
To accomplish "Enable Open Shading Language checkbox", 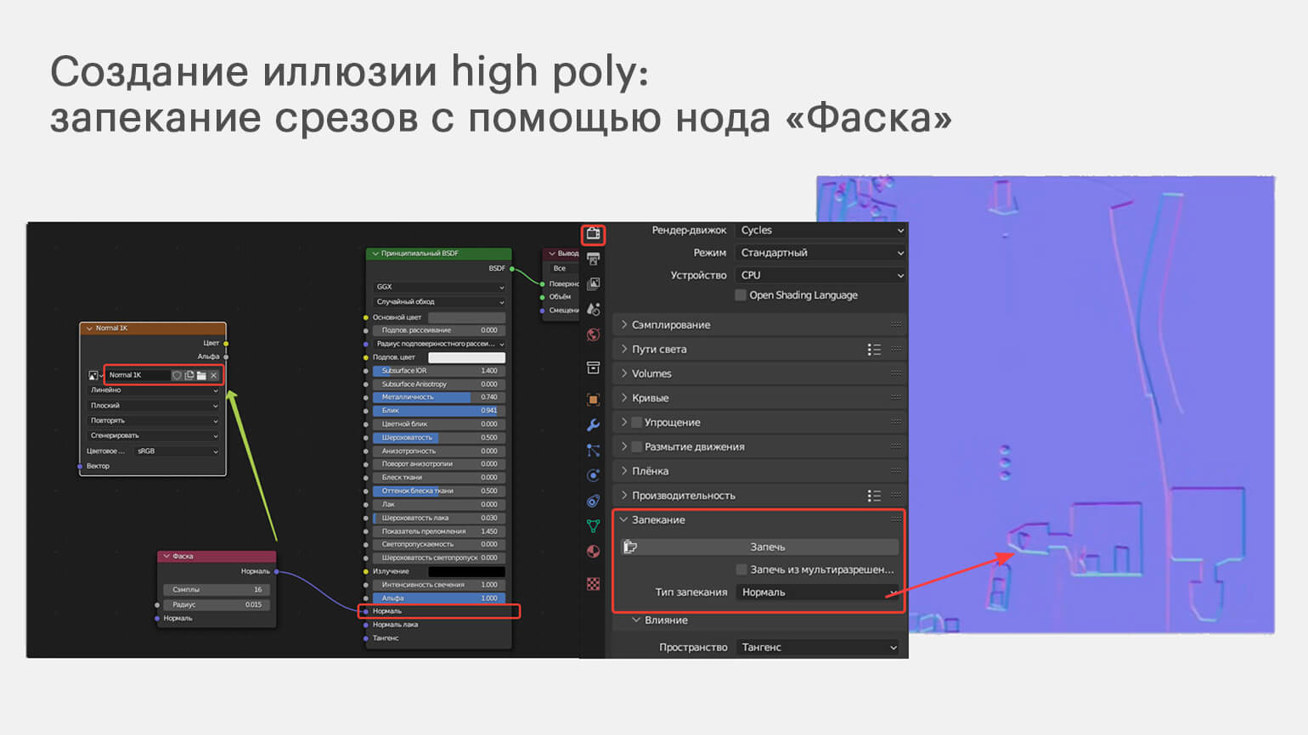I will [x=741, y=295].
